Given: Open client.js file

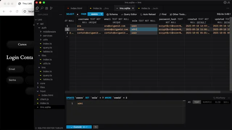Looking at the screenshot, I should 44,99.
